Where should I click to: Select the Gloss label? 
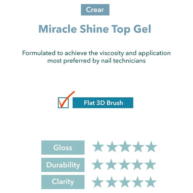[63, 148]
